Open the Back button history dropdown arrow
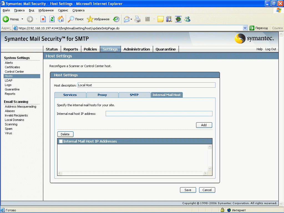This screenshot has width=284, height=213. coord(22,19)
